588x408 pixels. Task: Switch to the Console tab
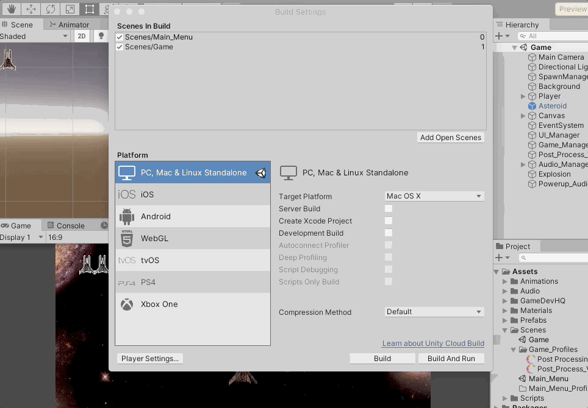pyautogui.click(x=66, y=226)
